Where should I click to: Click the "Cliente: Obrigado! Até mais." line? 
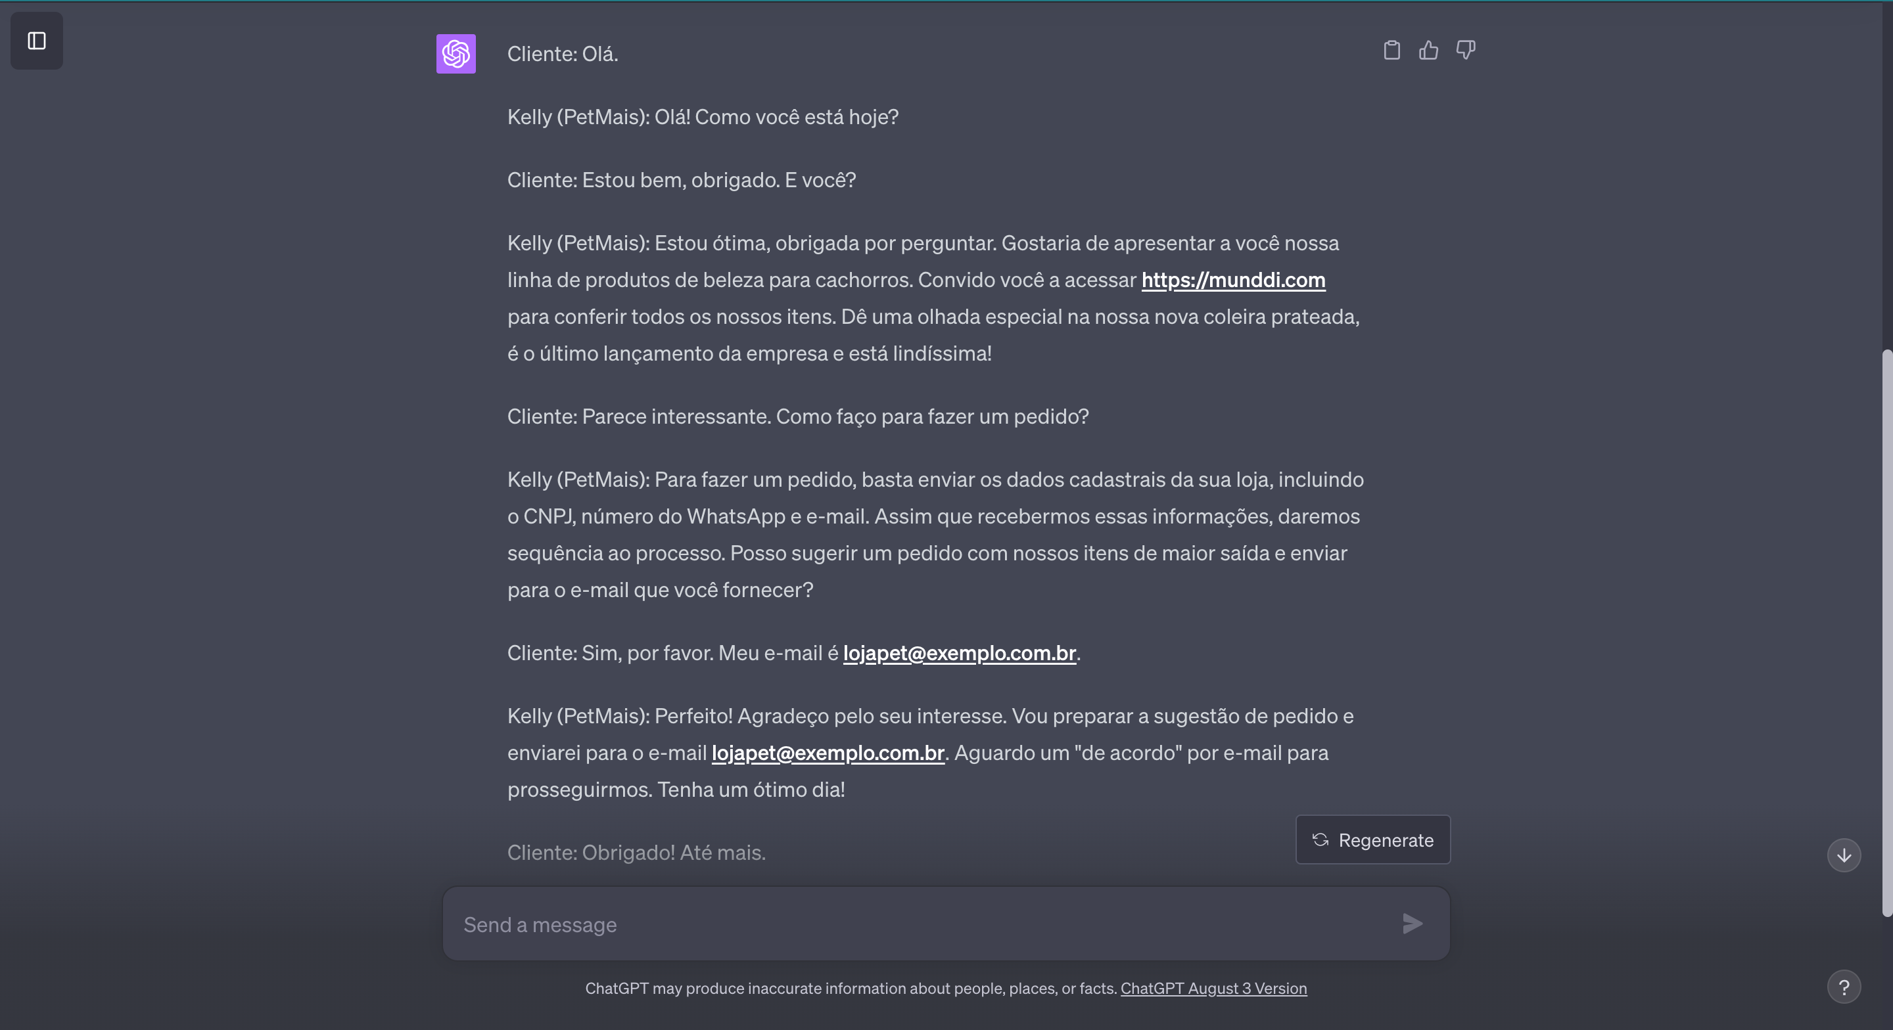(x=636, y=853)
